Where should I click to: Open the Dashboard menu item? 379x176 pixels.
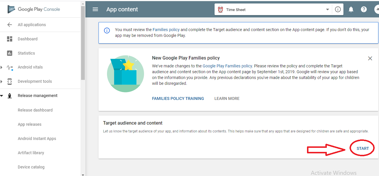28,39
